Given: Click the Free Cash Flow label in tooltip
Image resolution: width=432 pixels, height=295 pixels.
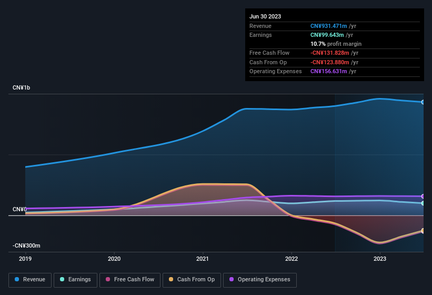Looking at the screenshot, I should tap(269, 53).
